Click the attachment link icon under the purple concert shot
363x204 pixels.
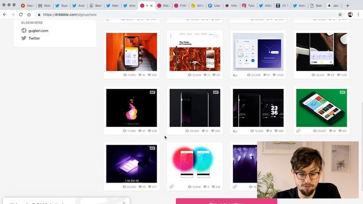coord(235,186)
